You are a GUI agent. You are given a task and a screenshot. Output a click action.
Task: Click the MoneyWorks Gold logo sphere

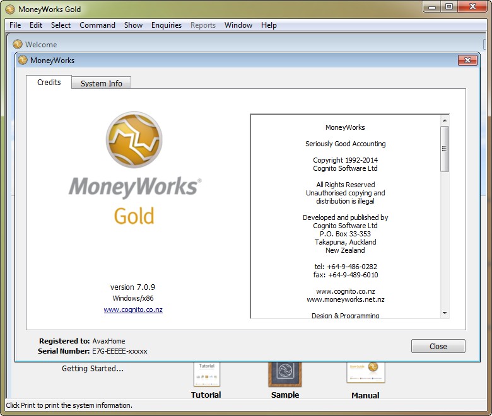134,139
